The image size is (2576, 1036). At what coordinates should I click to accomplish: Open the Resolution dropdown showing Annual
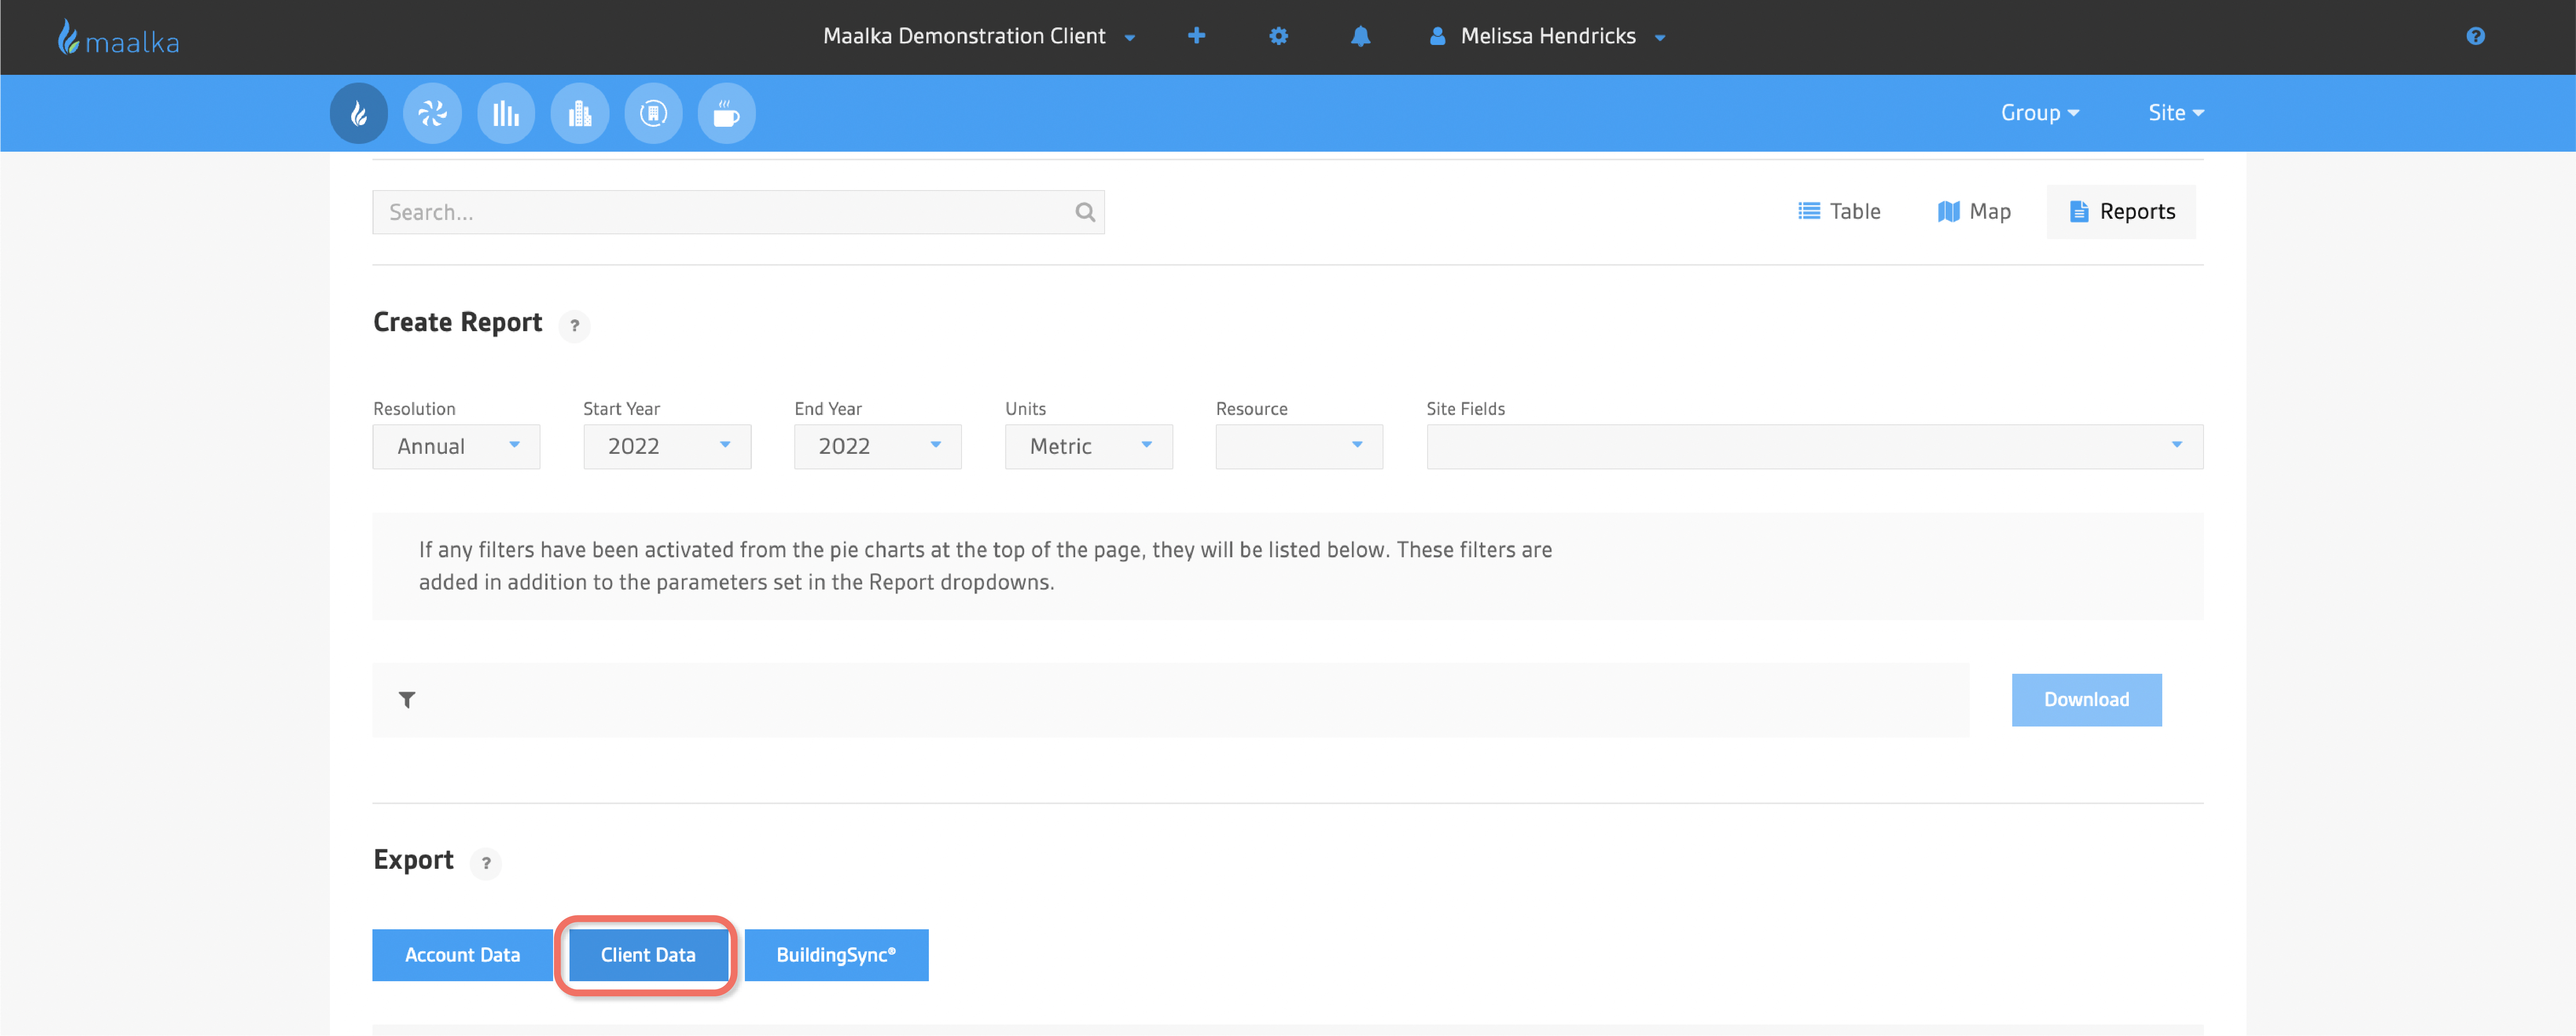pyautogui.click(x=456, y=447)
